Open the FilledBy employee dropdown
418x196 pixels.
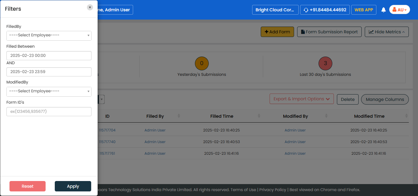[49, 35]
